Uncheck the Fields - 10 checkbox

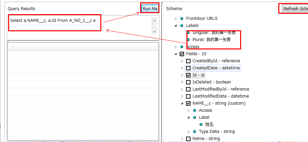coord(182,54)
